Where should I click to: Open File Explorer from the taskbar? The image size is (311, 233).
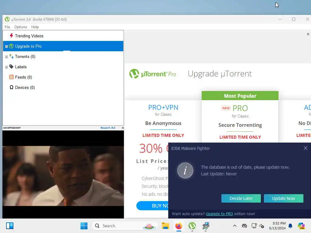165,226
